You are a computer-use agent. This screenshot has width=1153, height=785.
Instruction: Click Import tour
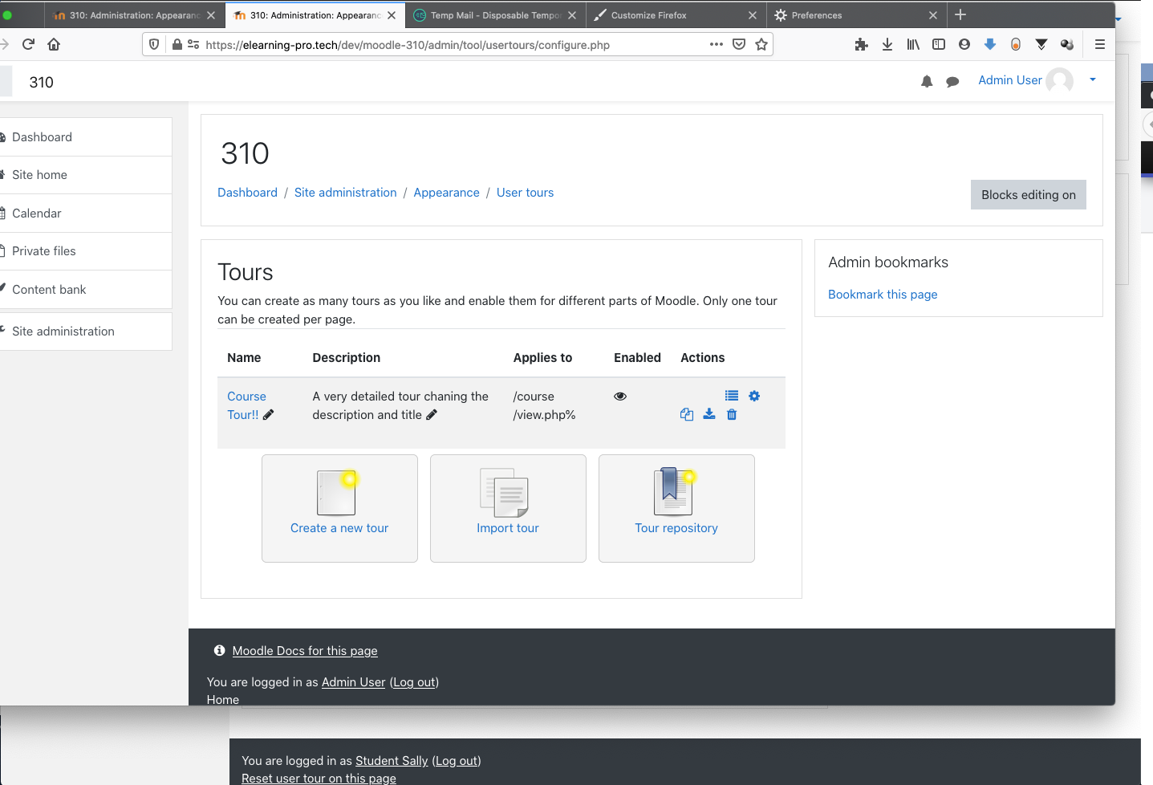(x=508, y=508)
